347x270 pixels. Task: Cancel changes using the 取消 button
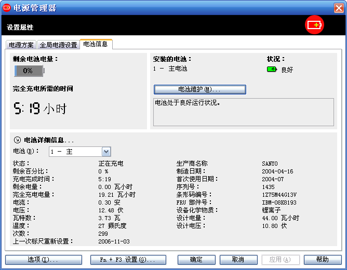tap(238, 260)
